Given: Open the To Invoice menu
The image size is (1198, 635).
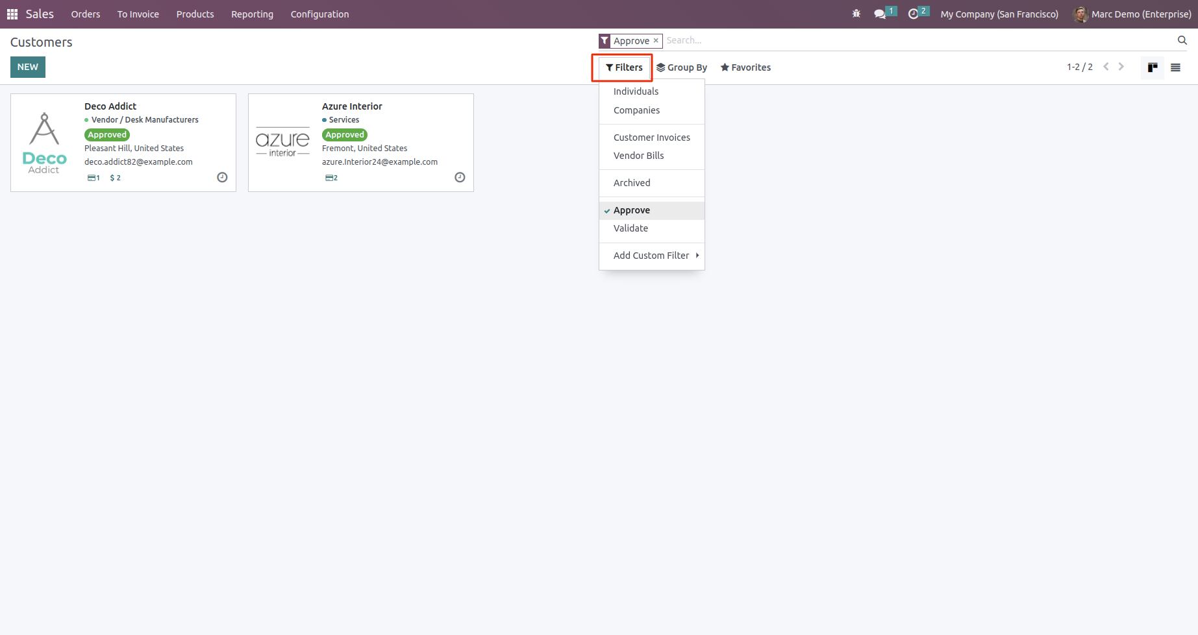Looking at the screenshot, I should point(138,14).
